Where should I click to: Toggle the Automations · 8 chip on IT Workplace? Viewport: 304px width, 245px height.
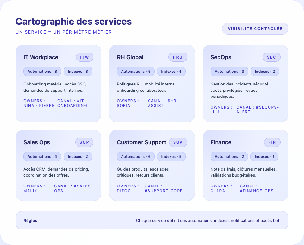pos(42,71)
